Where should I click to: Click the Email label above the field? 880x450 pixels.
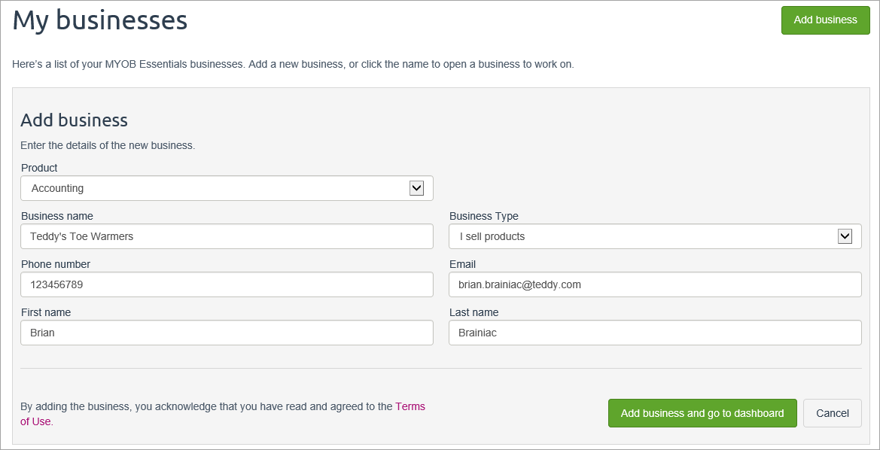[x=462, y=264]
